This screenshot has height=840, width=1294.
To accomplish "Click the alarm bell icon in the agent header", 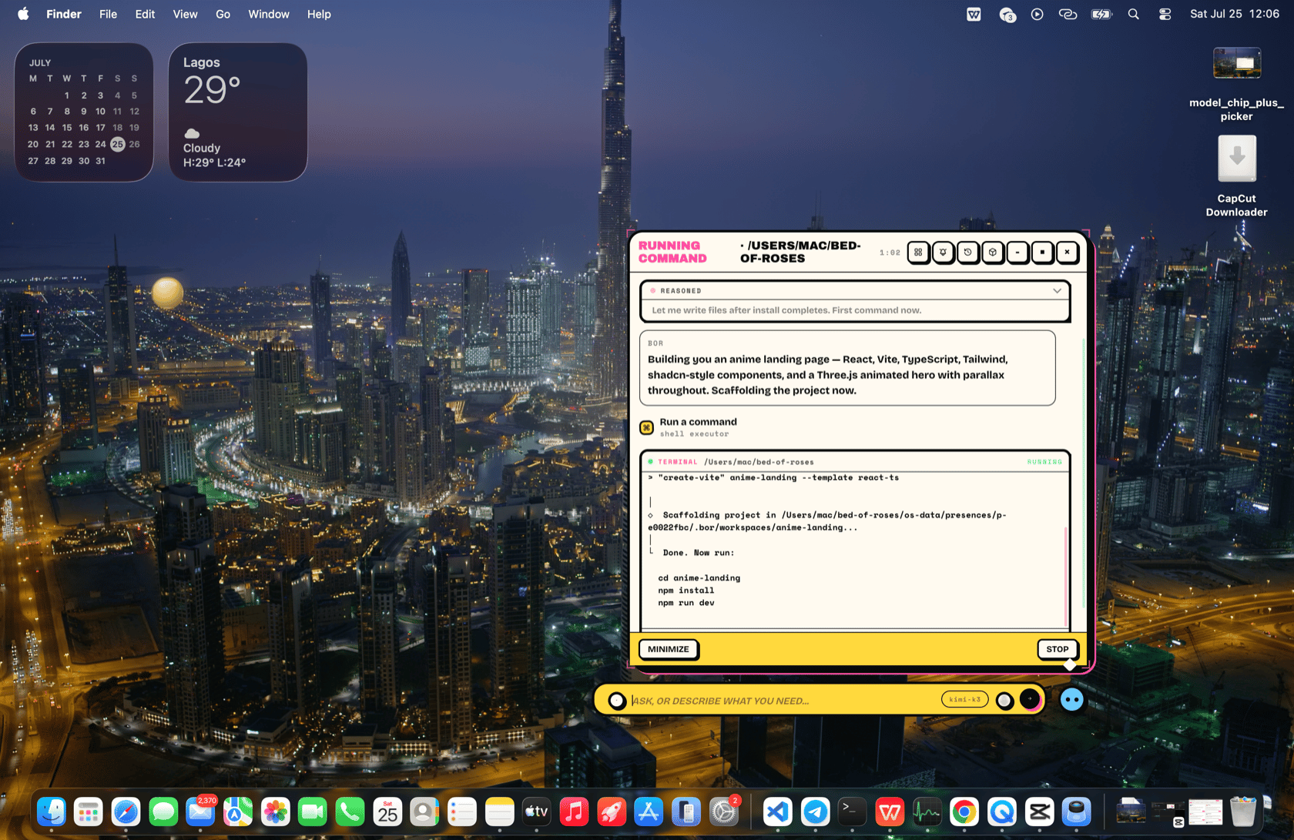I will [943, 252].
